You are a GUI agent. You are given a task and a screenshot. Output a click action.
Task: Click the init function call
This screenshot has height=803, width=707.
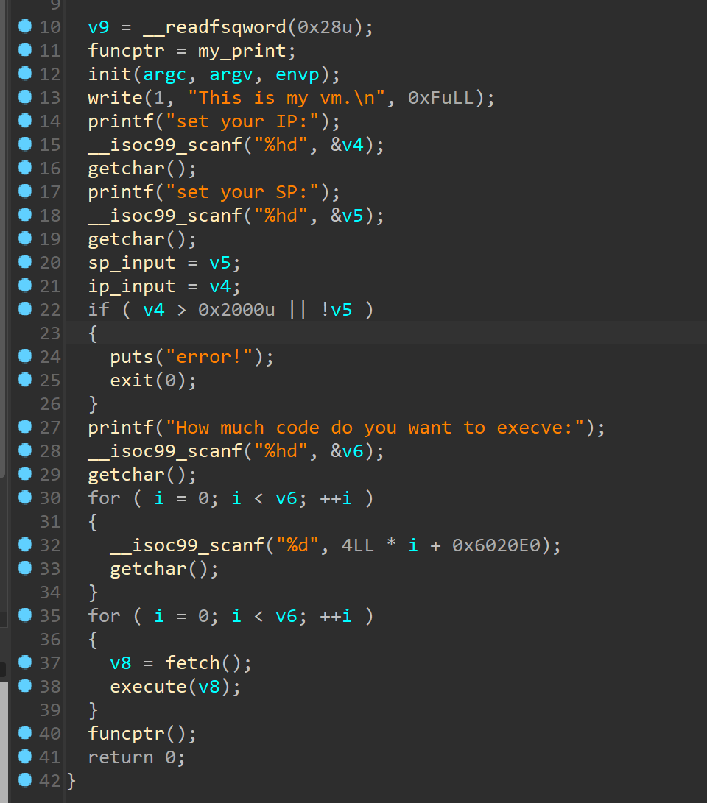pyautogui.click(x=110, y=74)
